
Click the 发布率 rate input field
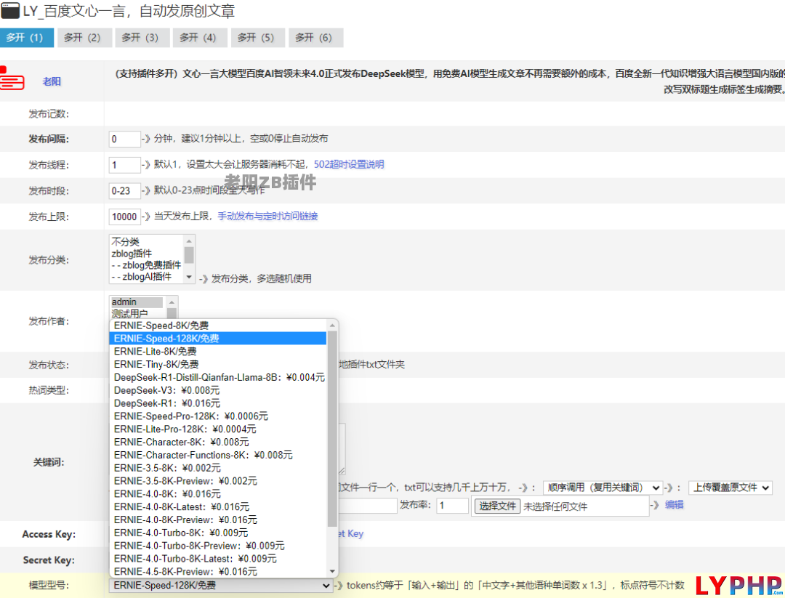click(453, 506)
